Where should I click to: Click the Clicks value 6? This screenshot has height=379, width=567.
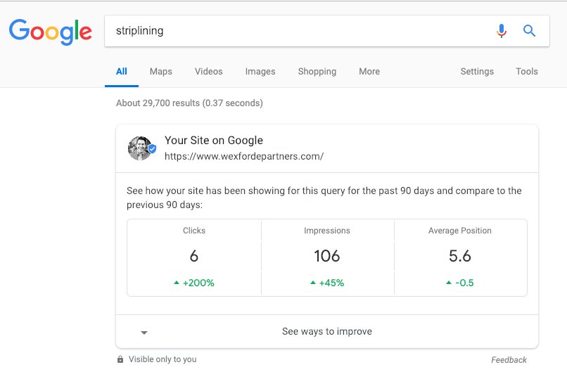(194, 256)
